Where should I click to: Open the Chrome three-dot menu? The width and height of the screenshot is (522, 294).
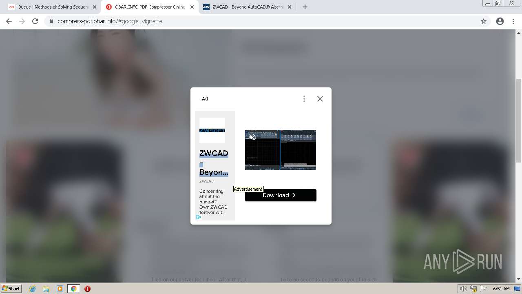coord(513,21)
